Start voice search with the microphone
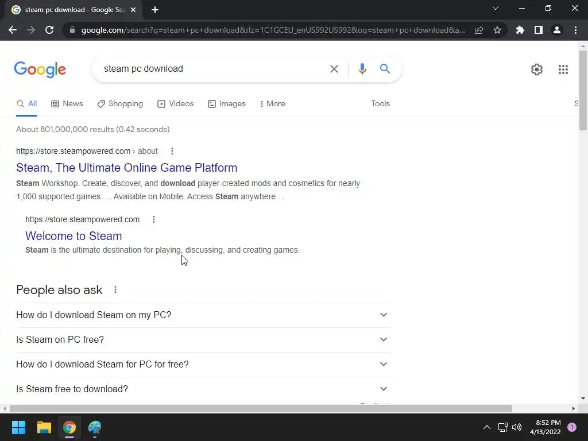This screenshot has width=588, height=441. pyautogui.click(x=362, y=69)
